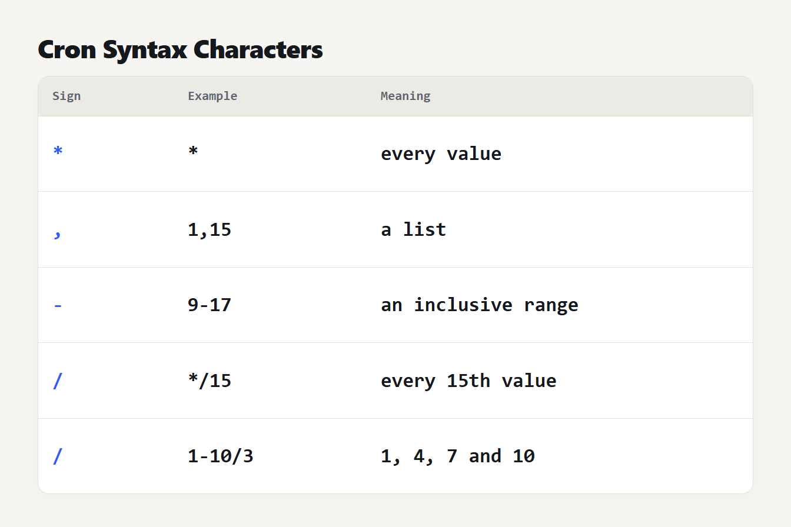The height and width of the screenshot is (527, 791).
Task: Click the slash sign in the "*/15" row
Action: (x=57, y=381)
